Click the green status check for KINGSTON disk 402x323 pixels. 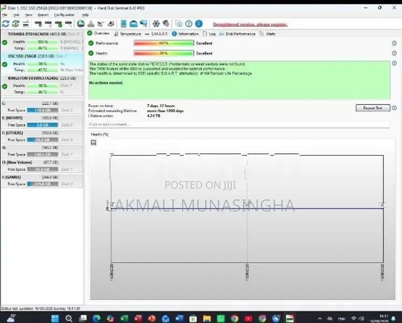pos(5,87)
